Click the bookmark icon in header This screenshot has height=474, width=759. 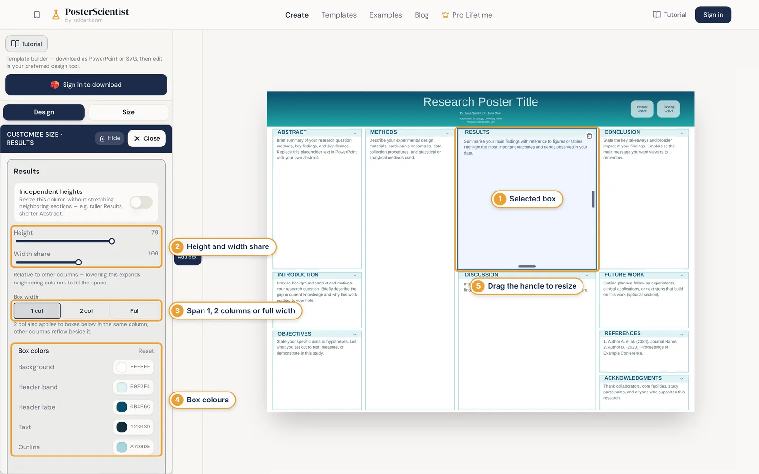click(37, 15)
